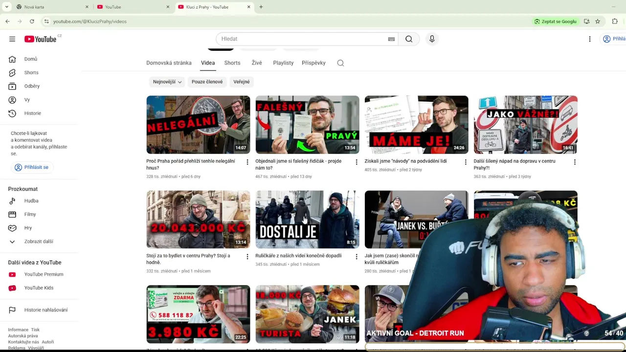Click the Domů home icon in sidebar
626x352 pixels.
12,59
